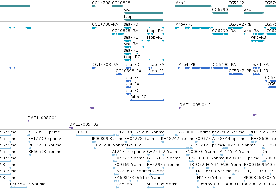
Task: Click protein fabp-PB
Action: coord(156,71)
